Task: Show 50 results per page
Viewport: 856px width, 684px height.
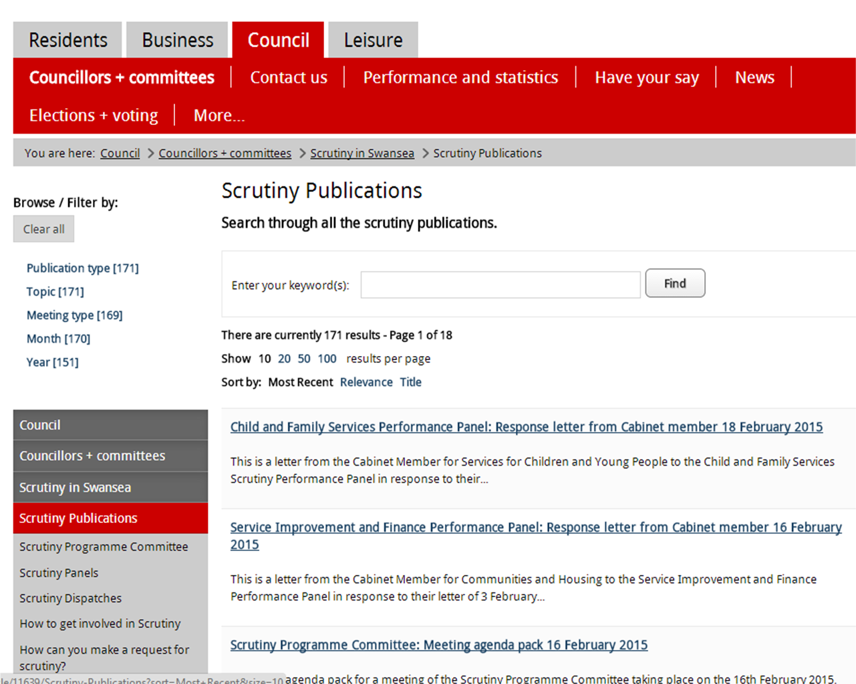Action: tap(304, 359)
